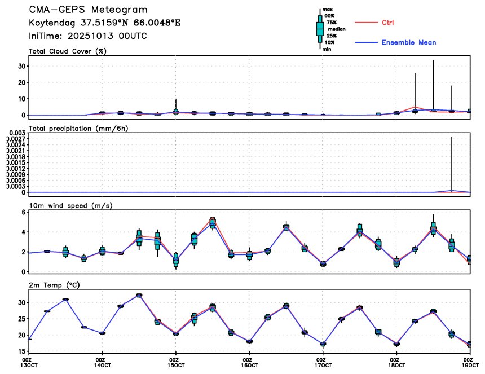Click the 'Total Cloud Cover (%)' panel title
The height and width of the screenshot is (374, 485).
click(68, 51)
